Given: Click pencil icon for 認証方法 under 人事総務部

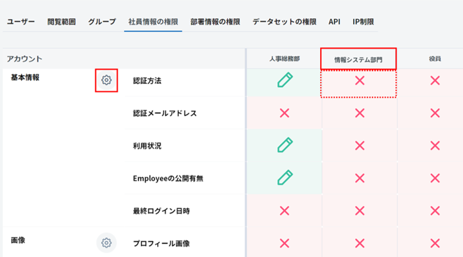Looking at the screenshot, I should coord(285,80).
